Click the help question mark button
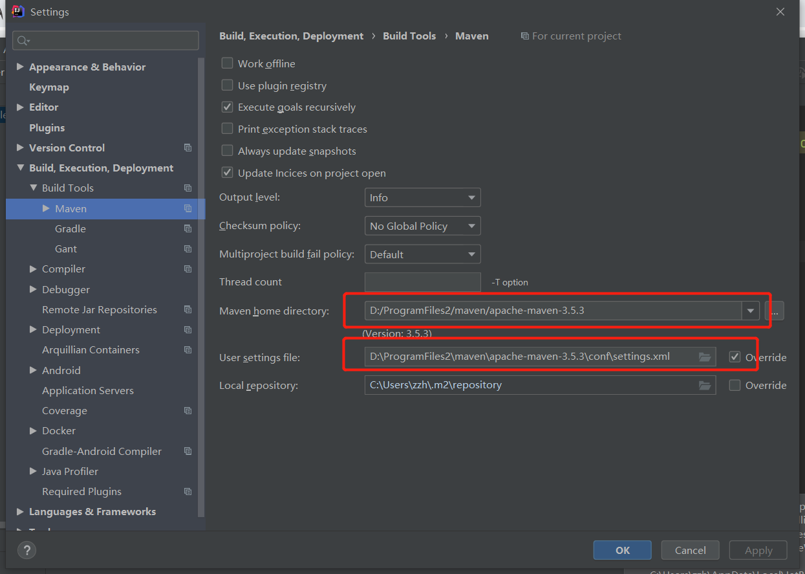 [27, 551]
